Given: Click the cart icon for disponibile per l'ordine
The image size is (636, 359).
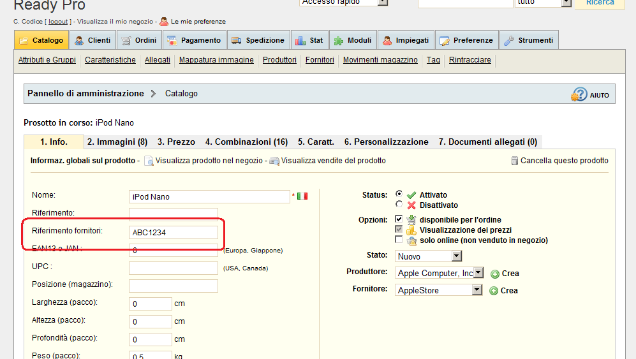Looking at the screenshot, I should pyautogui.click(x=411, y=220).
